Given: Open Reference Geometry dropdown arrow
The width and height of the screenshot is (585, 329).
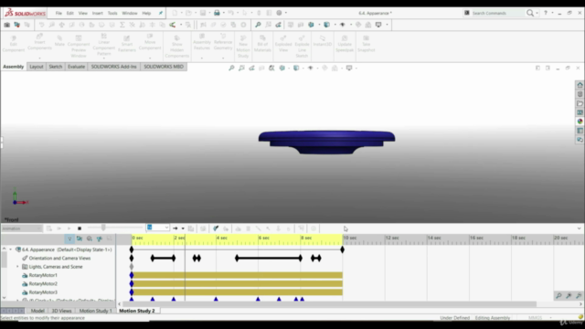Looking at the screenshot, I should (x=223, y=58).
